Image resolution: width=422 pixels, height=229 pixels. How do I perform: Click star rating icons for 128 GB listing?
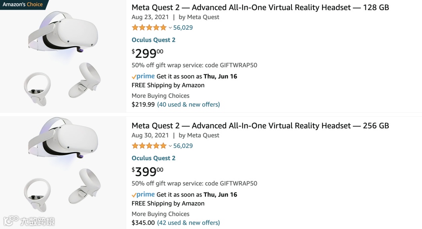(149, 28)
